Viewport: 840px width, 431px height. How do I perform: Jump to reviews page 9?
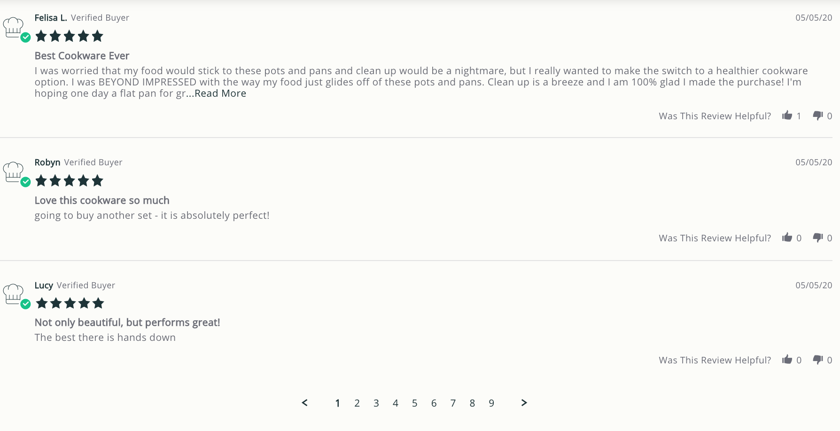491,403
